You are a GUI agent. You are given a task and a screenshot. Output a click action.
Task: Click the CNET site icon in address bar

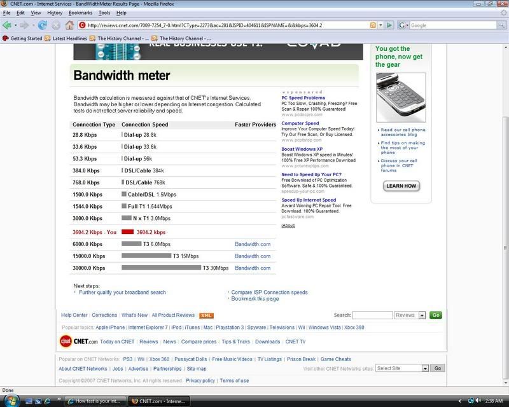[83, 25]
